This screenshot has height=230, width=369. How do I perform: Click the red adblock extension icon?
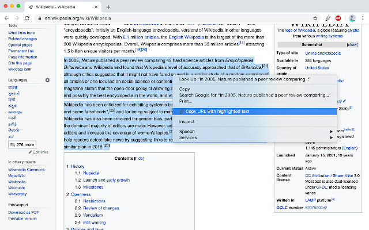338,18
